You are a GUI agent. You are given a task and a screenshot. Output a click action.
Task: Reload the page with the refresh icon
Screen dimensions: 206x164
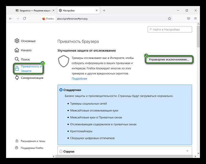[x=24, y=18]
